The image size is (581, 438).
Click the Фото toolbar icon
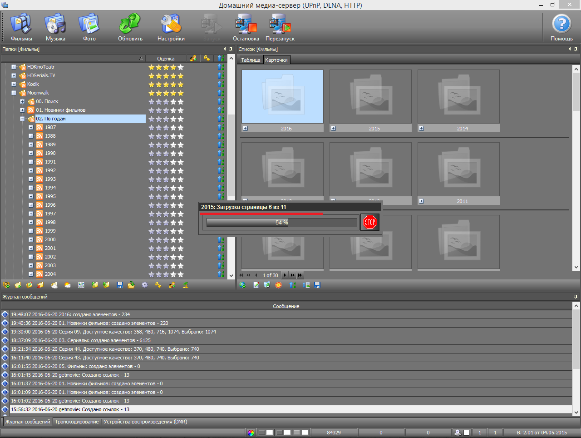89,28
